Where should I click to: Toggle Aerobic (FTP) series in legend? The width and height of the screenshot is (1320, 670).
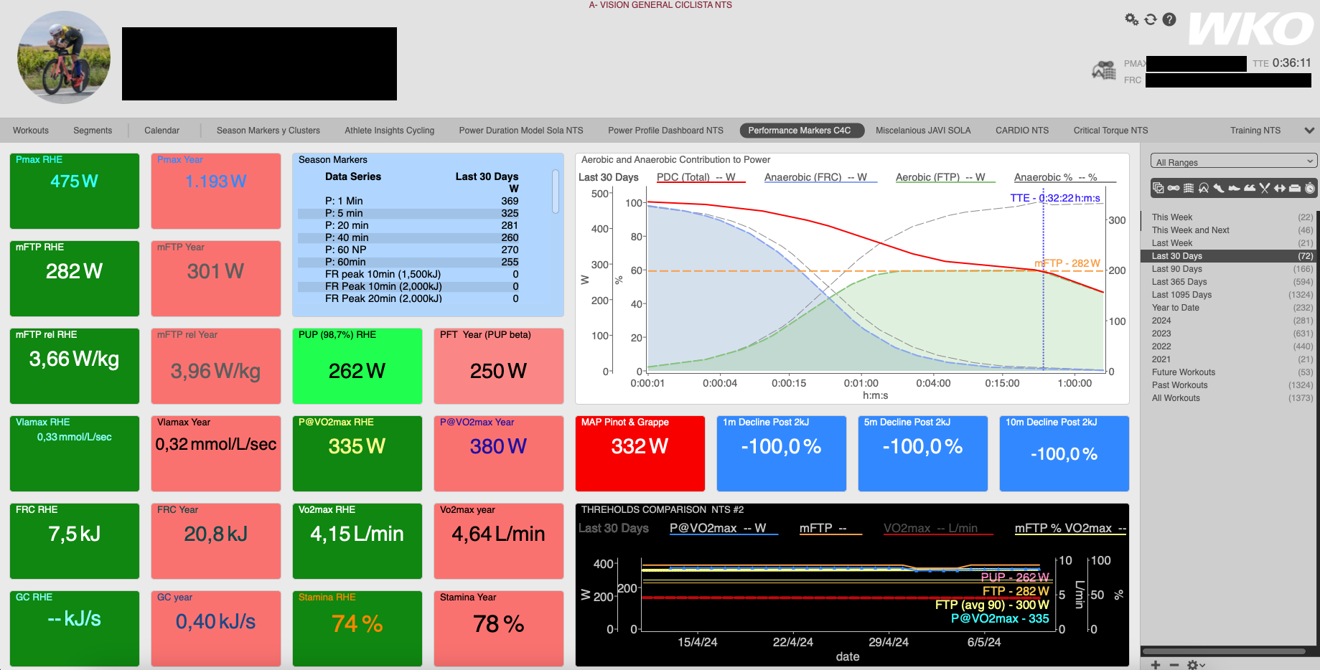point(945,177)
